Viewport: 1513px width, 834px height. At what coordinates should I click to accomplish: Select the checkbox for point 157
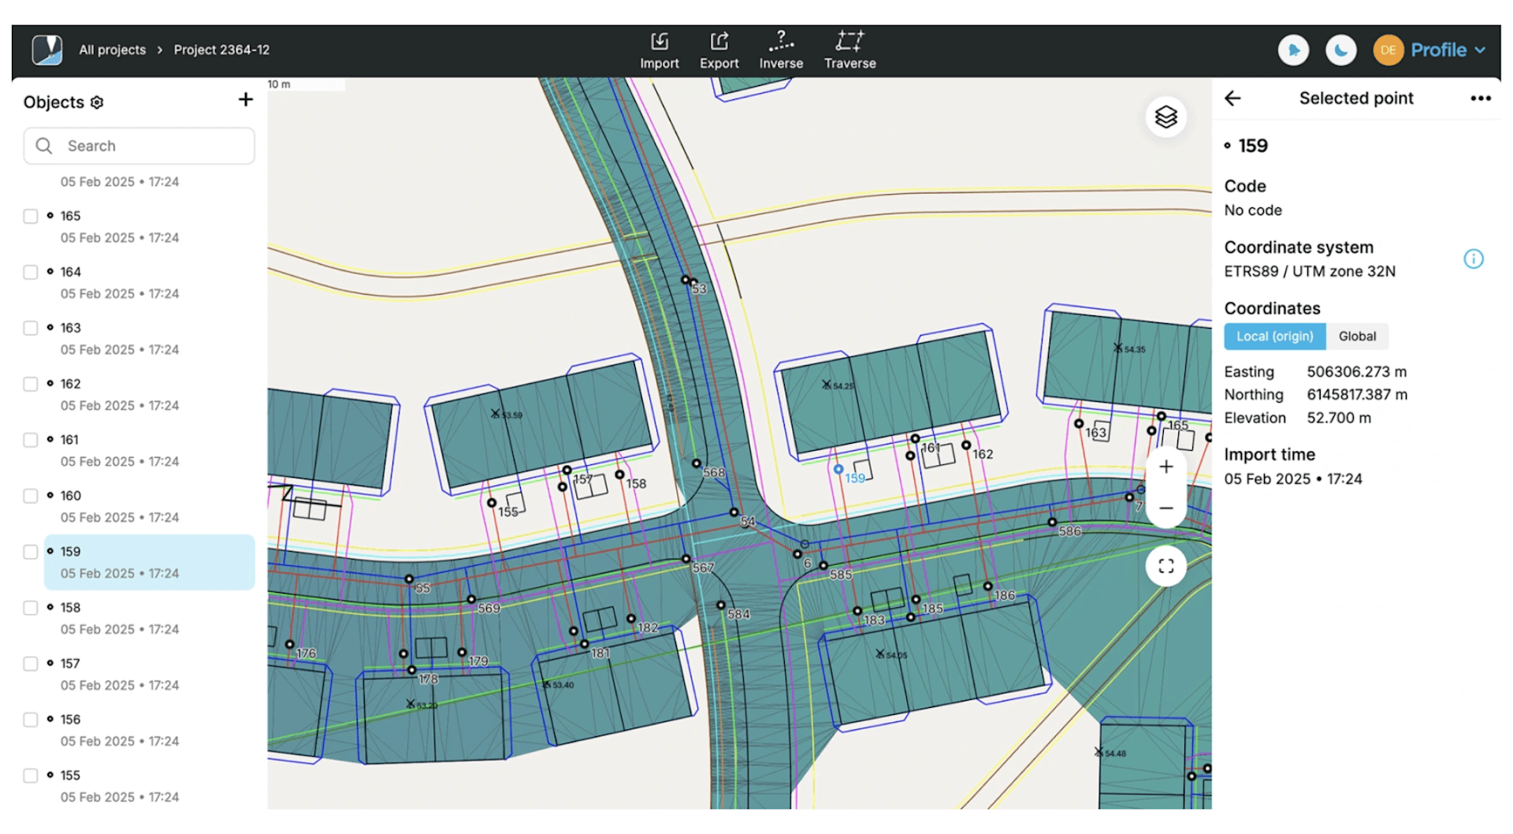pyautogui.click(x=31, y=665)
